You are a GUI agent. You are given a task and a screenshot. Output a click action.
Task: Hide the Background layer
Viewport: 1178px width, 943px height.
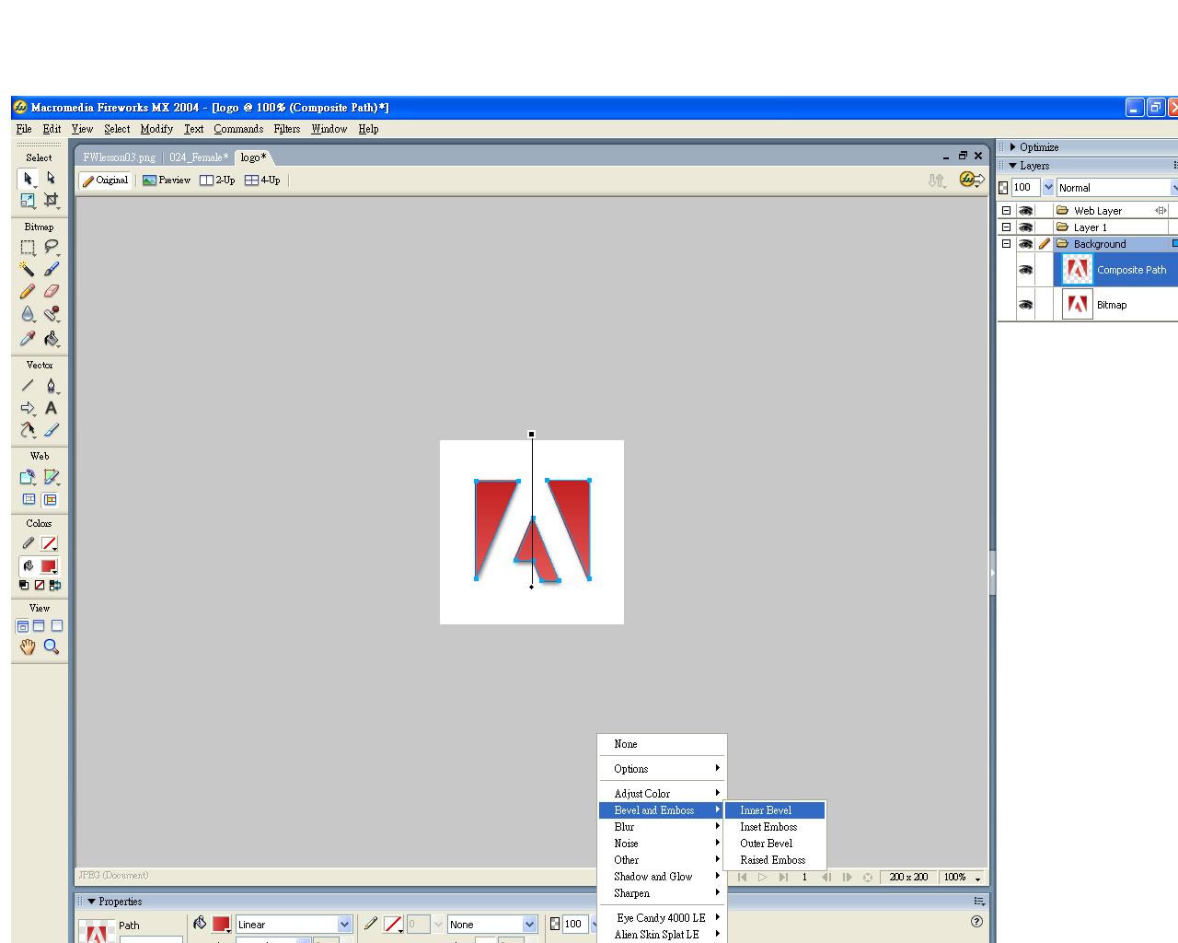(1025, 244)
